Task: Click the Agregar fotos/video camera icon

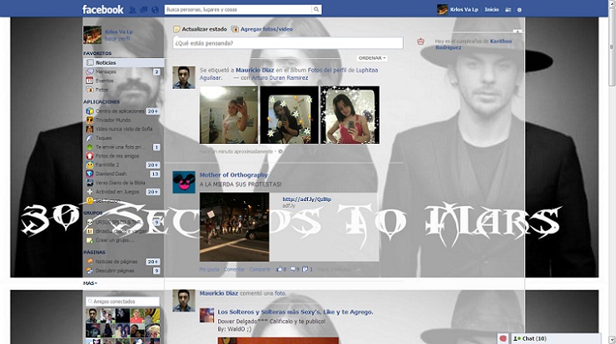Action: [x=235, y=29]
